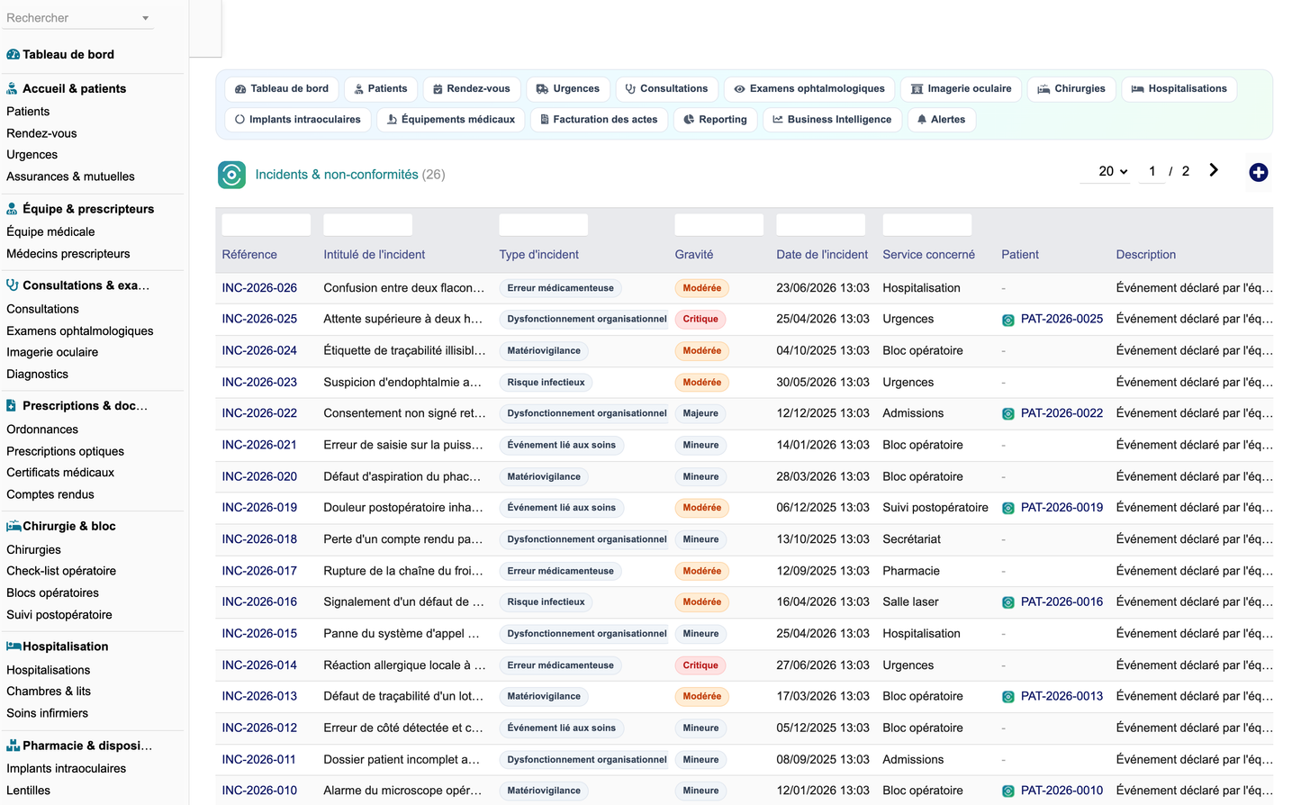Click the Critique badge on INC-2026-025
This screenshot has height=805, width=1301.
point(700,319)
